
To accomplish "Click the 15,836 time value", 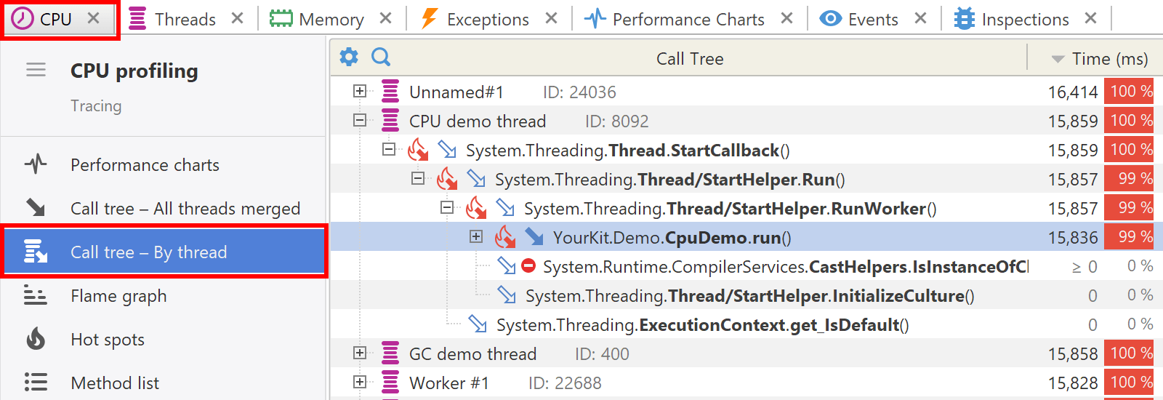I will [1073, 238].
